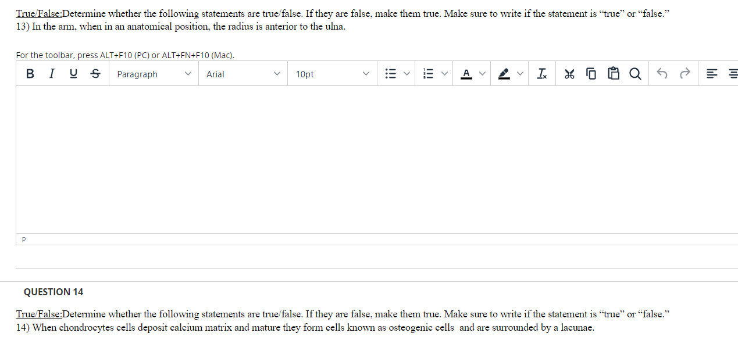Image resolution: width=738 pixels, height=340 pixels.
Task: Toggle bold formatting
Action: (x=30, y=74)
